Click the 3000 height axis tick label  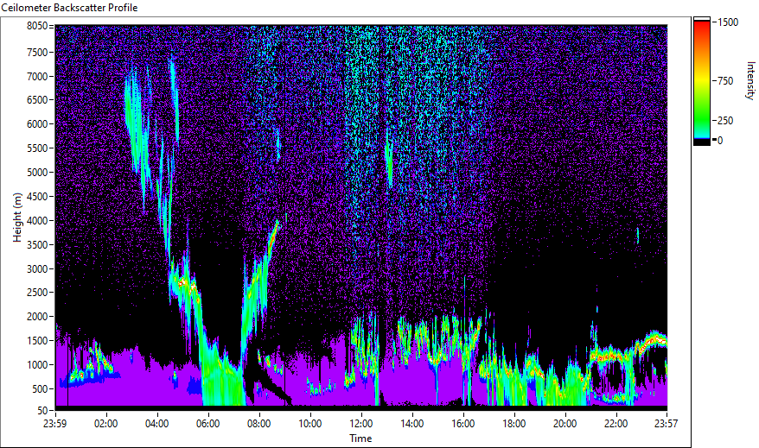click(37, 269)
